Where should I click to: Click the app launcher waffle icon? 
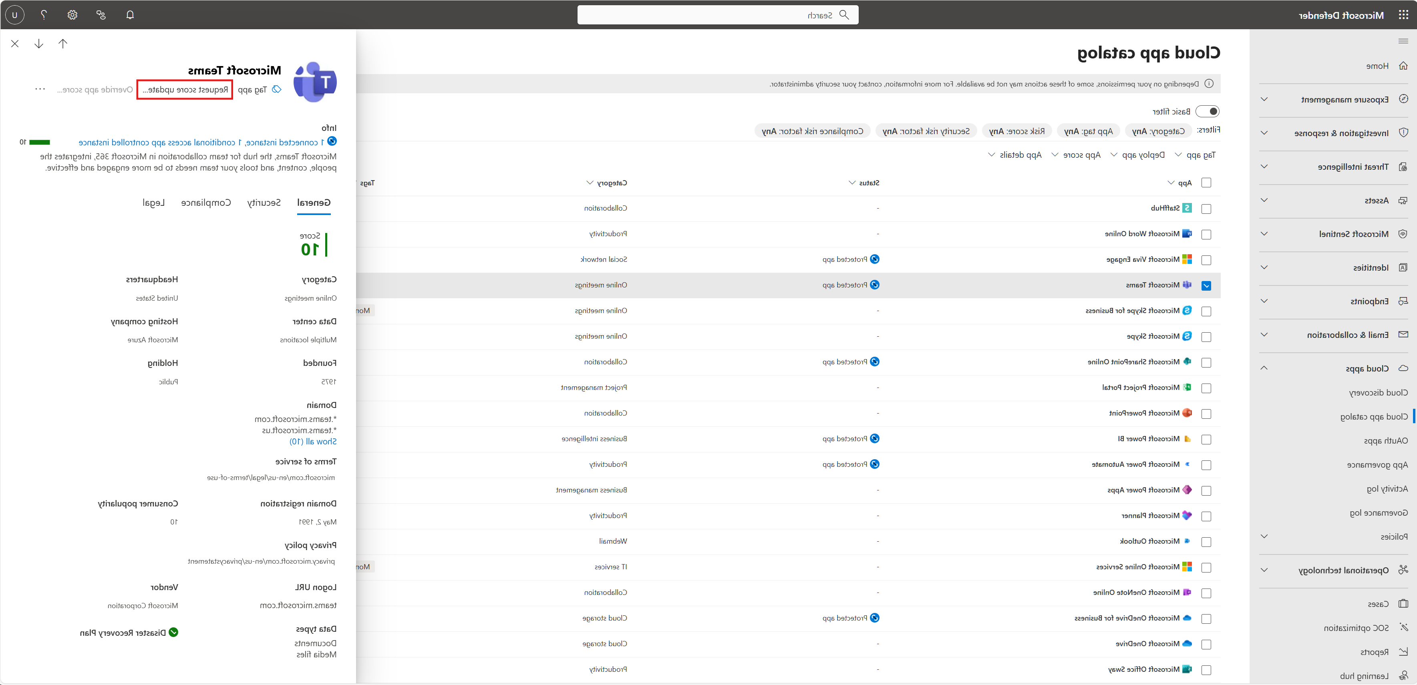click(x=1403, y=15)
